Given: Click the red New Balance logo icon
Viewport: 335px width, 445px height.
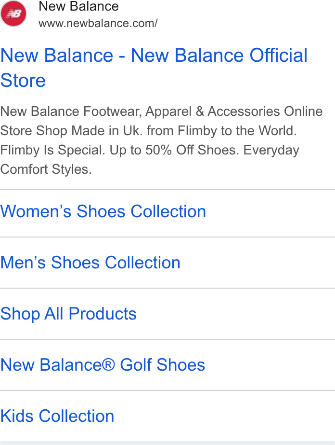Looking at the screenshot, I should pyautogui.click(x=13, y=14).
